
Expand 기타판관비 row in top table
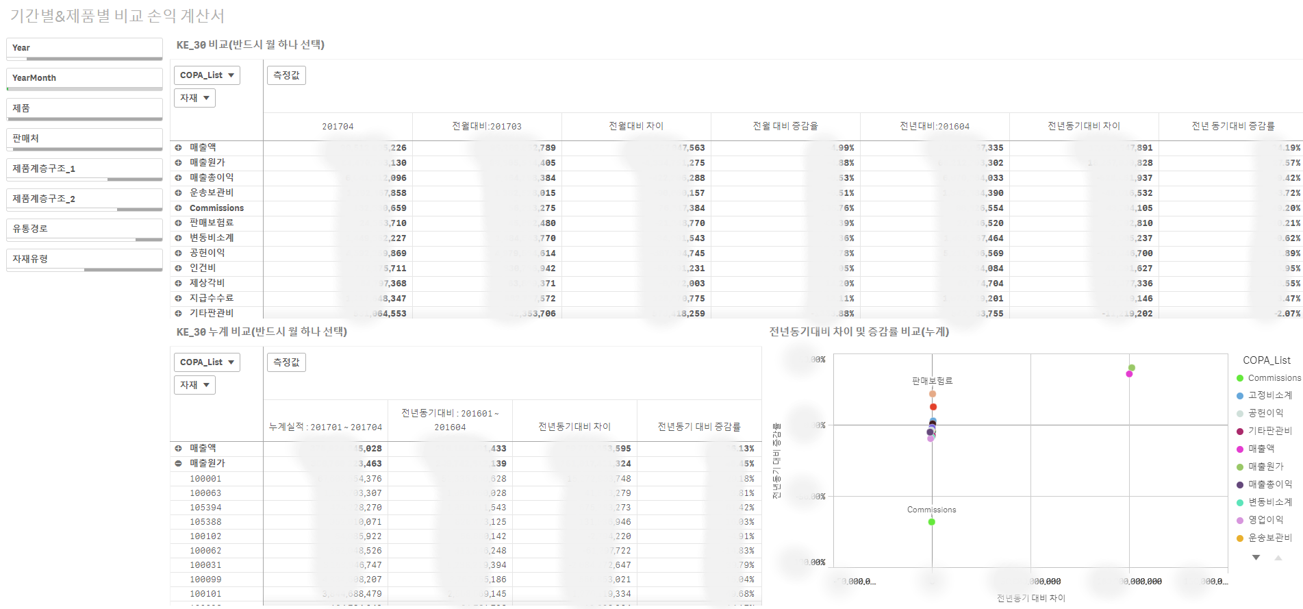(178, 314)
